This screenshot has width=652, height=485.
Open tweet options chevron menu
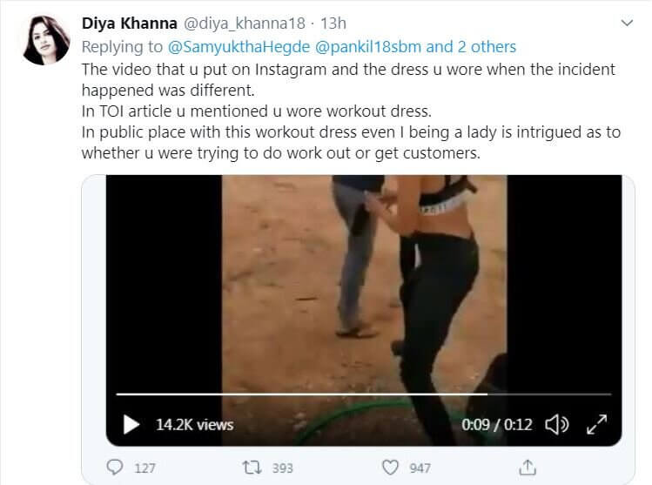pos(628,21)
